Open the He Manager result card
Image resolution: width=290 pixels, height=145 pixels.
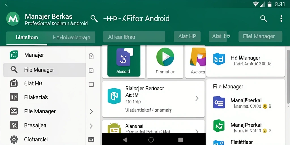pos(246,62)
